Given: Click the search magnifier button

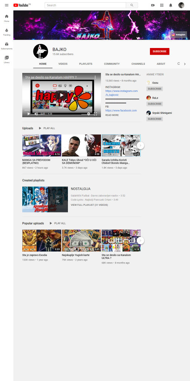Looking at the screenshot, I should click(132, 5).
